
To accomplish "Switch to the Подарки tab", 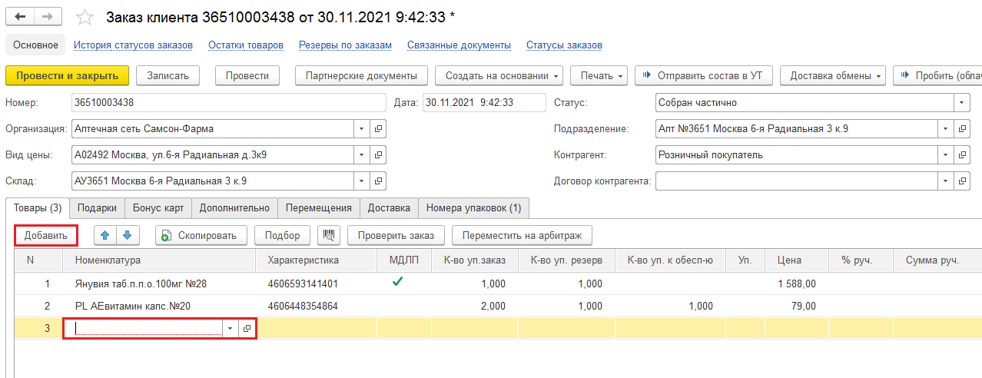I will 97,207.
